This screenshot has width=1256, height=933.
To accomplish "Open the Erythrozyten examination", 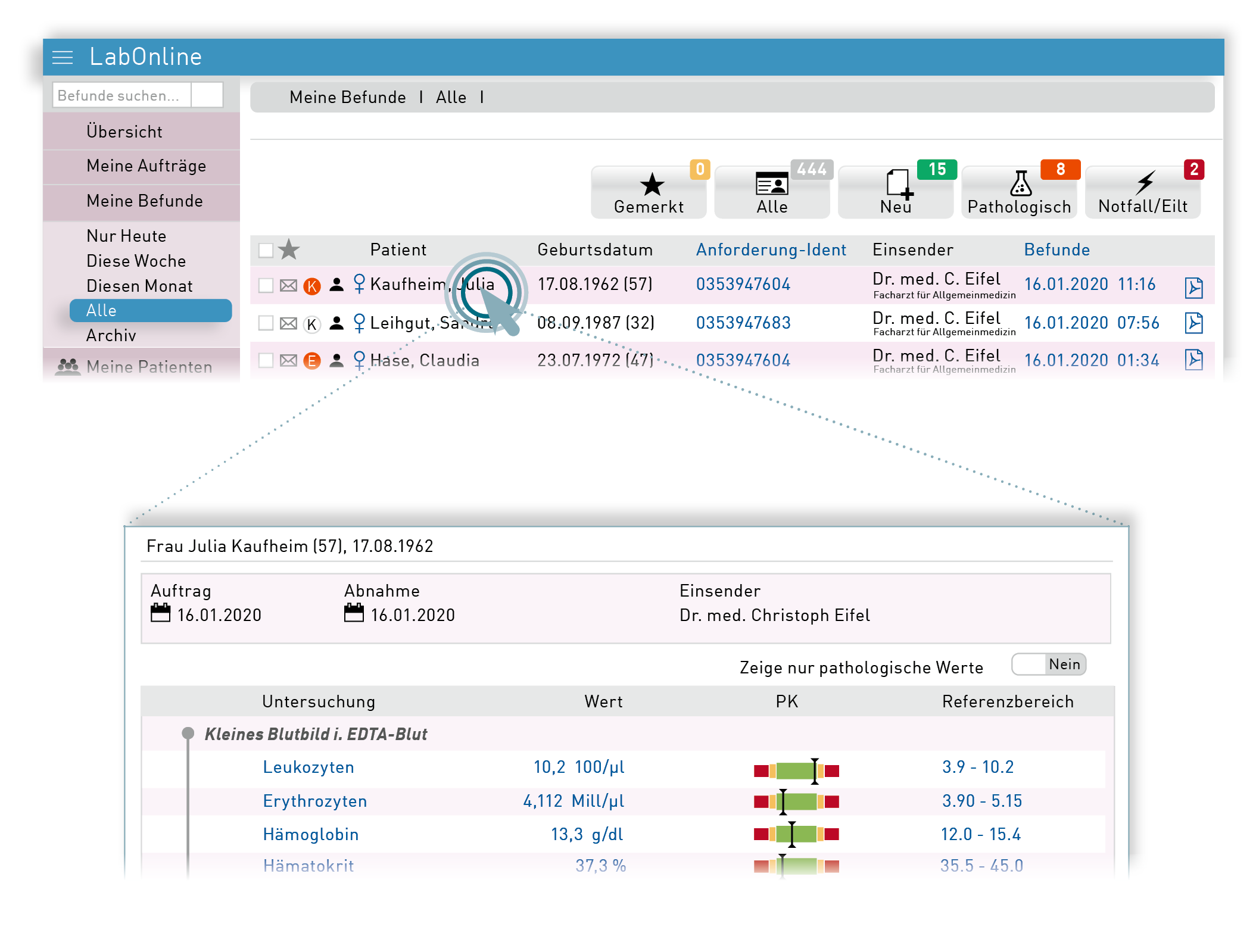I will pyautogui.click(x=315, y=801).
